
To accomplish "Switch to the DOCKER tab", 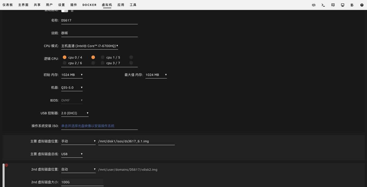I will click(x=89, y=5).
